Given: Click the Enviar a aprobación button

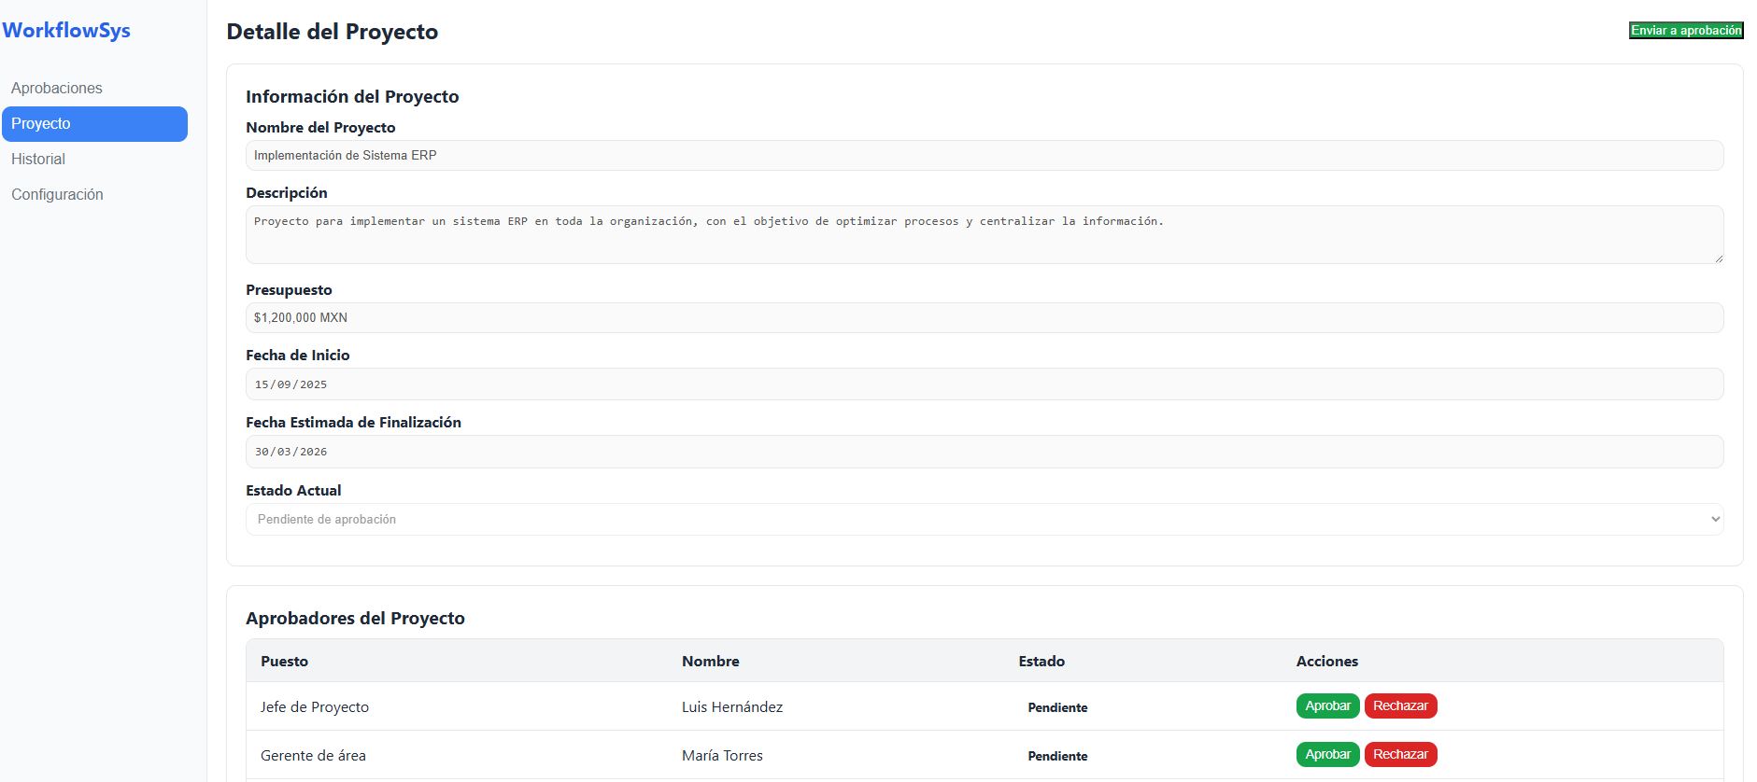Looking at the screenshot, I should click(x=1685, y=31).
